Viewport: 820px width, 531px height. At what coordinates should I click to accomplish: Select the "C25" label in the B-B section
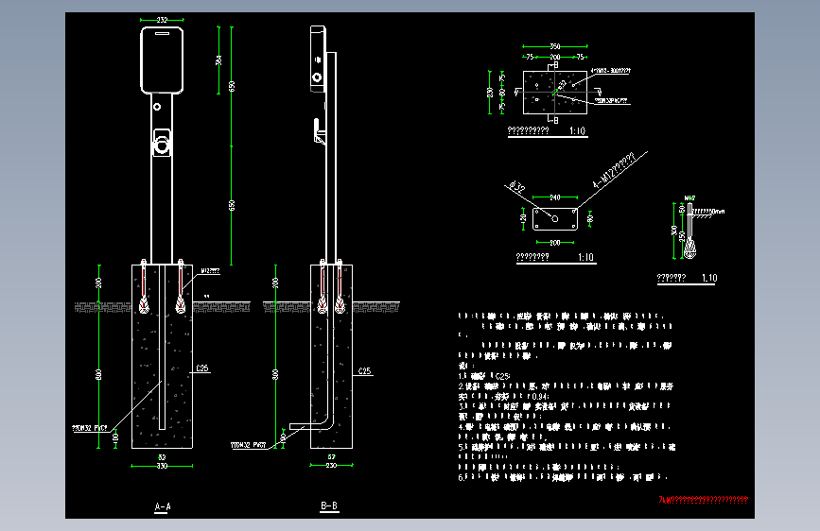pos(364,371)
